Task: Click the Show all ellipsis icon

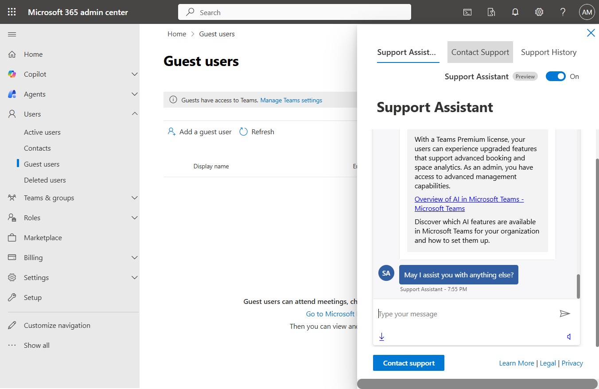Action: coord(12,345)
